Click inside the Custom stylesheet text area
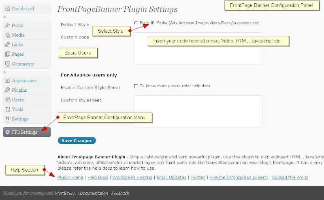The height and width of the screenshot is (200, 324). 198,112
